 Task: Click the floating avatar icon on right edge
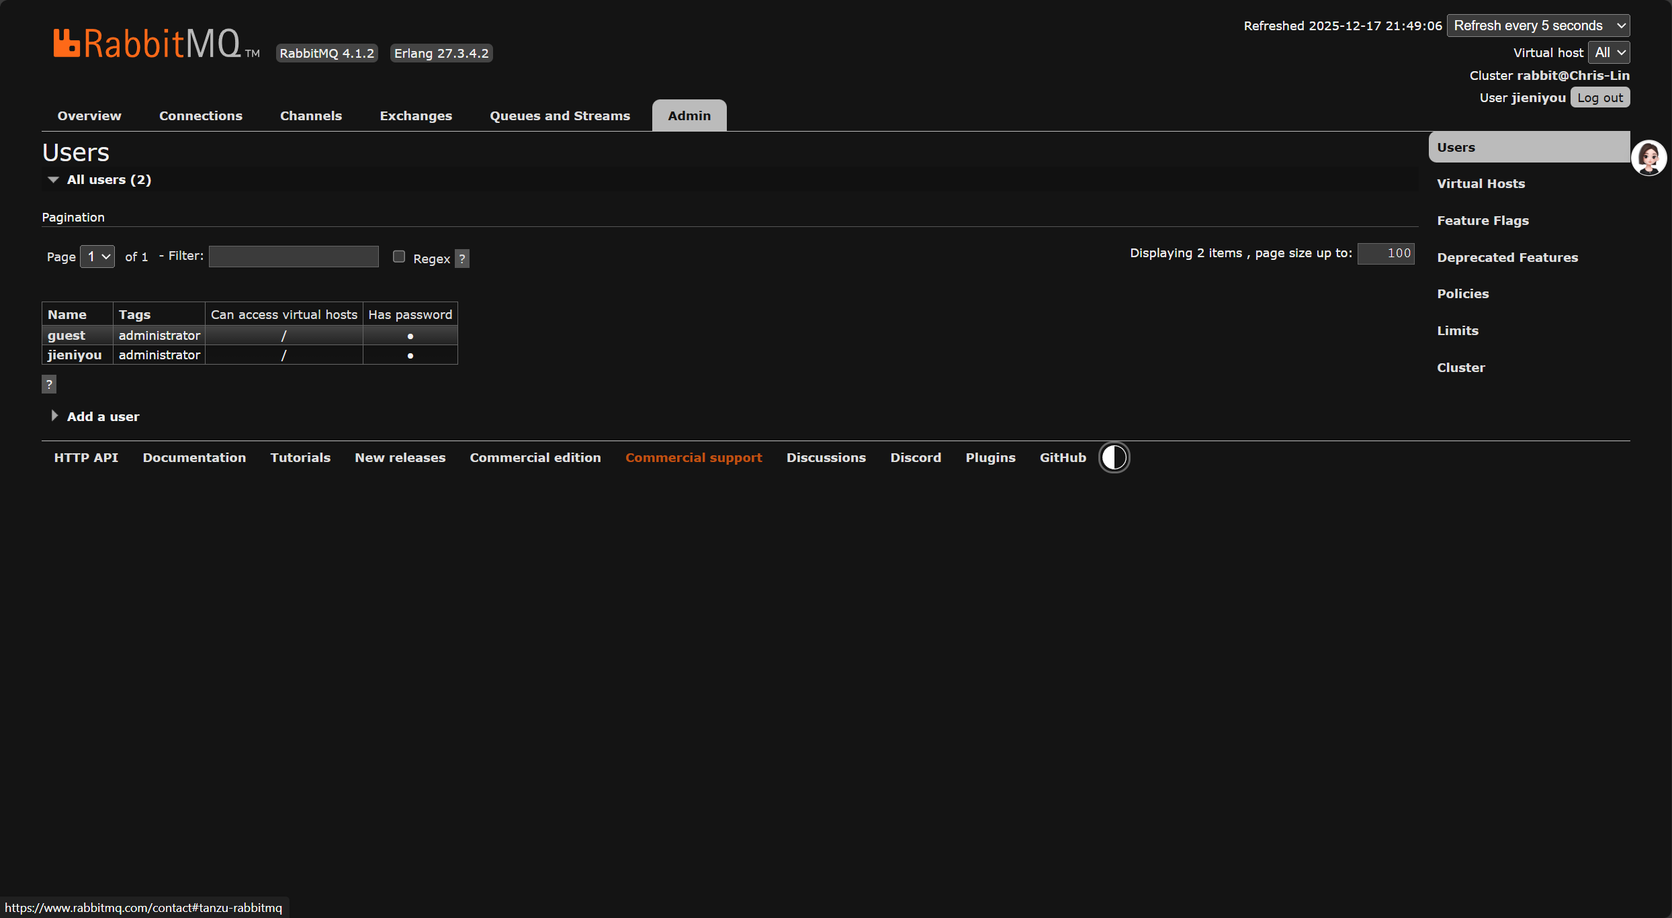[x=1648, y=158]
